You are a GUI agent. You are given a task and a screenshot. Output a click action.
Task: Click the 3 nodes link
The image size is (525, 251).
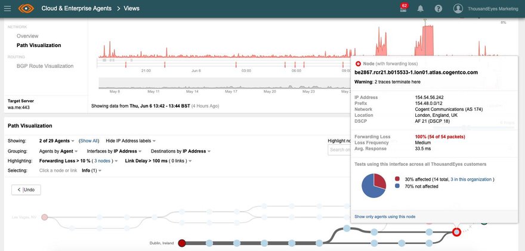[103, 161]
